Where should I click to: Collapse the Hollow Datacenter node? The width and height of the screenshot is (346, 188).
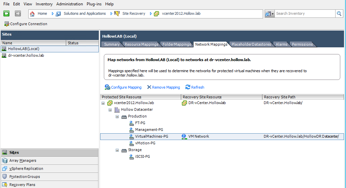(x=110, y=110)
